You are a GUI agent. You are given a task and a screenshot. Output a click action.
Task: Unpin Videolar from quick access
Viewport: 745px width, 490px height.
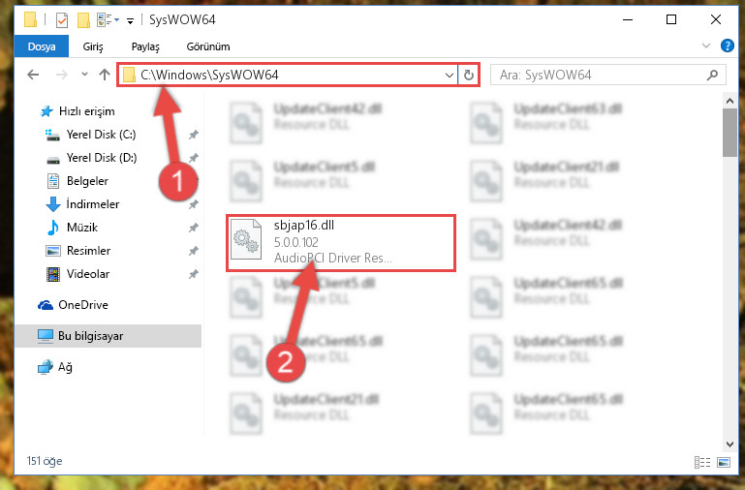[x=194, y=274]
